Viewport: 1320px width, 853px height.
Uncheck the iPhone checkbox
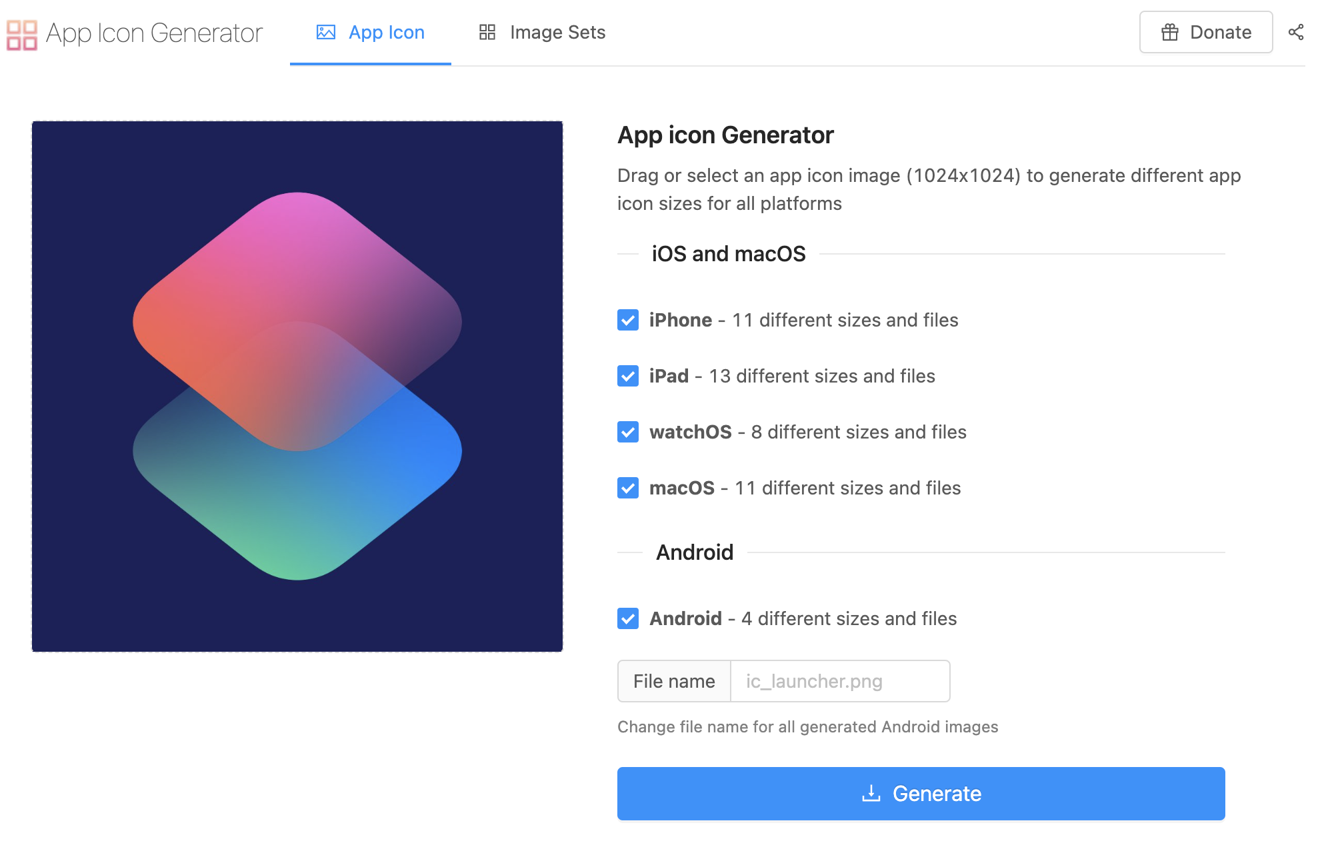click(627, 320)
